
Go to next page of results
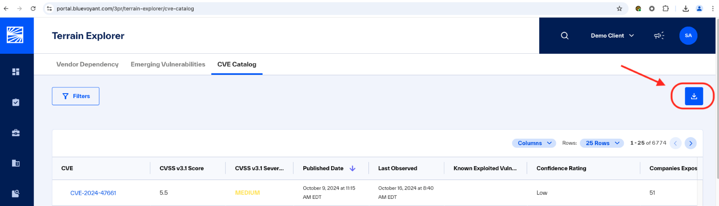[x=691, y=143]
